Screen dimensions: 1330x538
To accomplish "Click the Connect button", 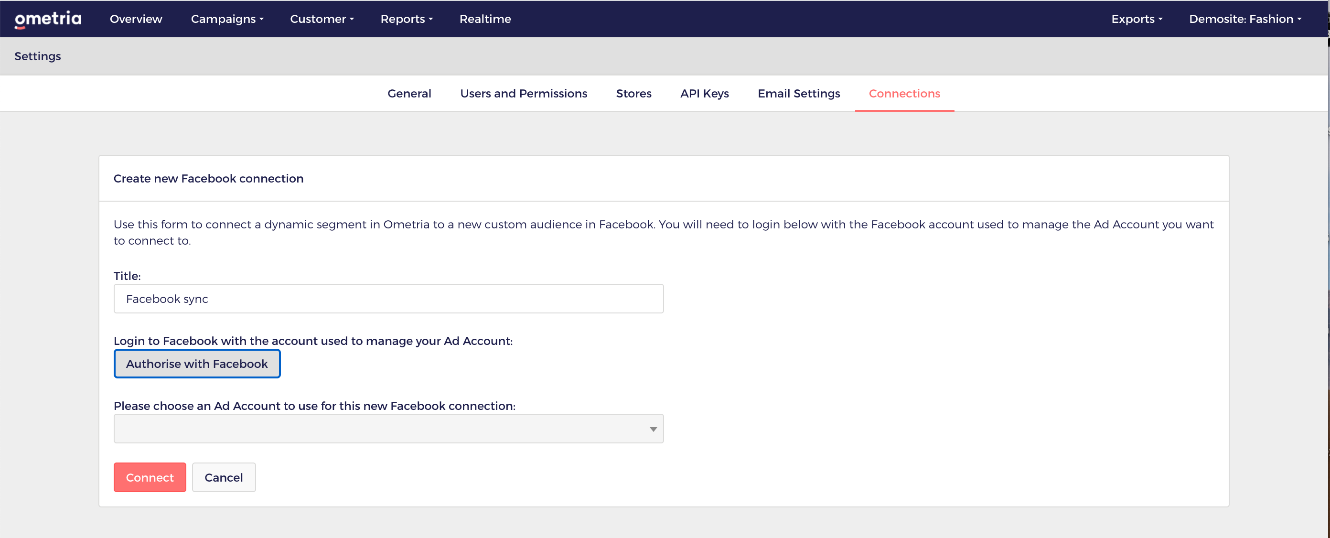I will pos(150,477).
